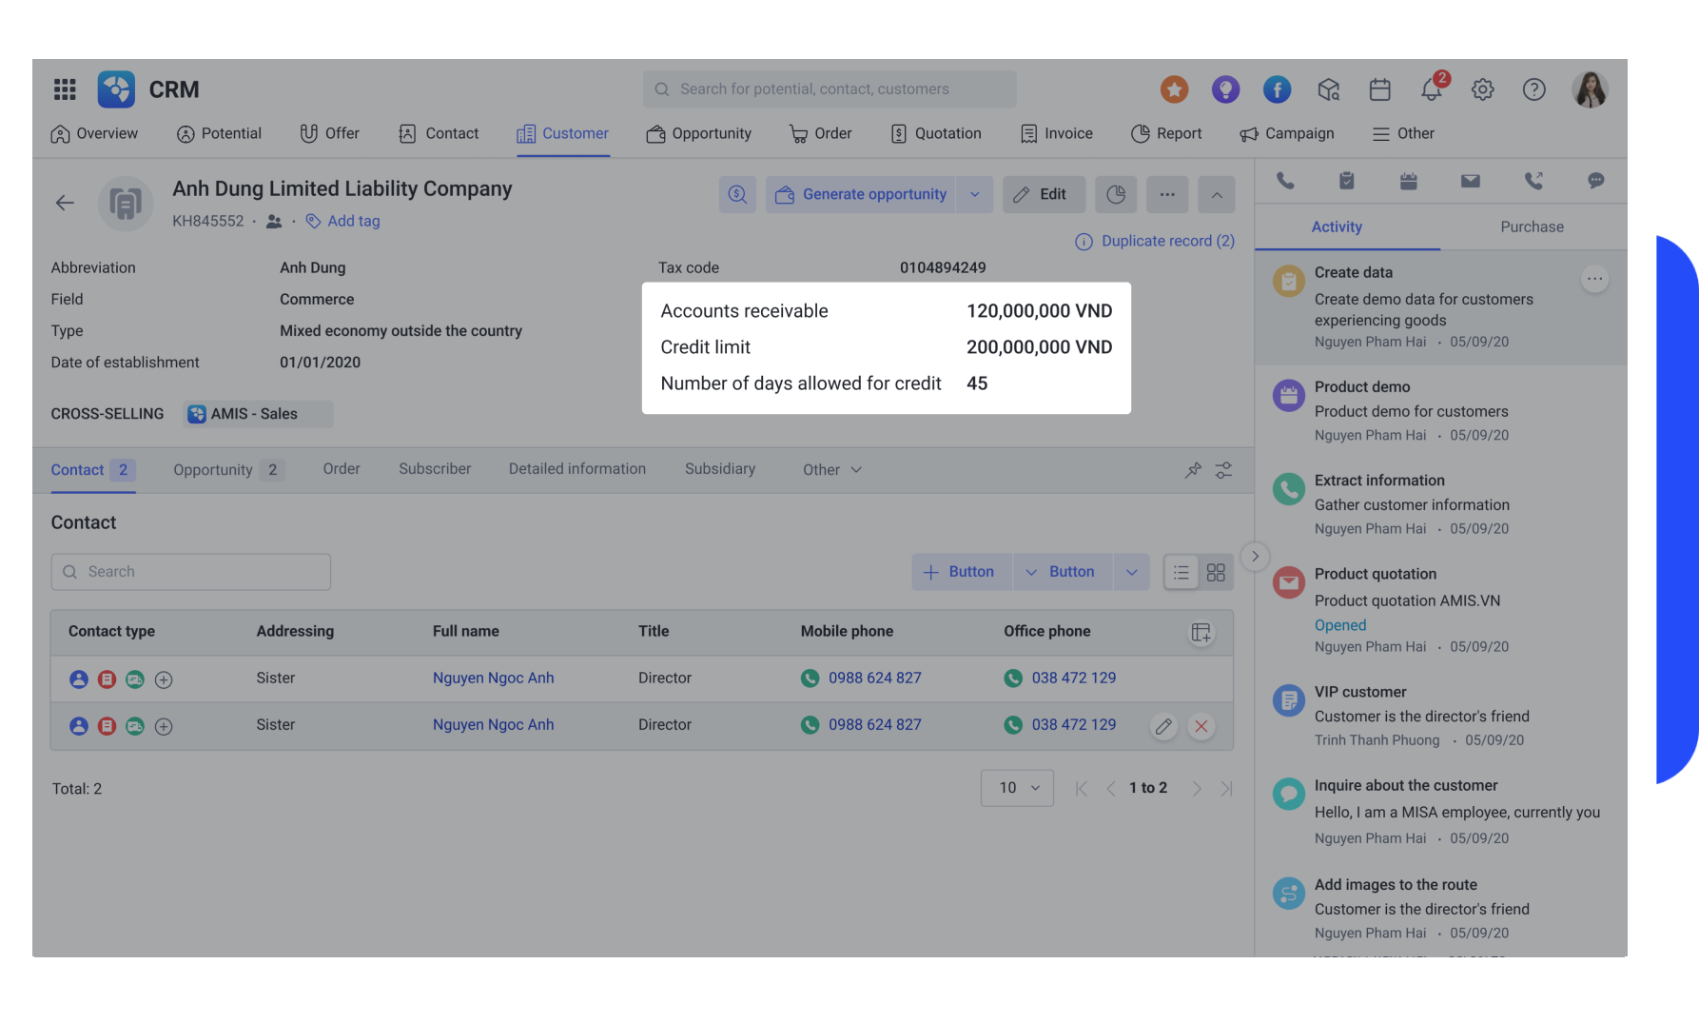Open settings via the gear icon

click(x=1482, y=89)
